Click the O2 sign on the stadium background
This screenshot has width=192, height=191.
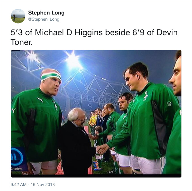coord(90,105)
